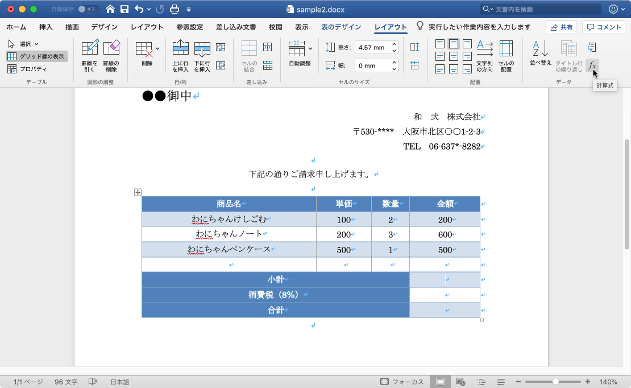Viewport: 631px width, 388px height.
Task: Click the zoom in plus button
Action: (588, 382)
